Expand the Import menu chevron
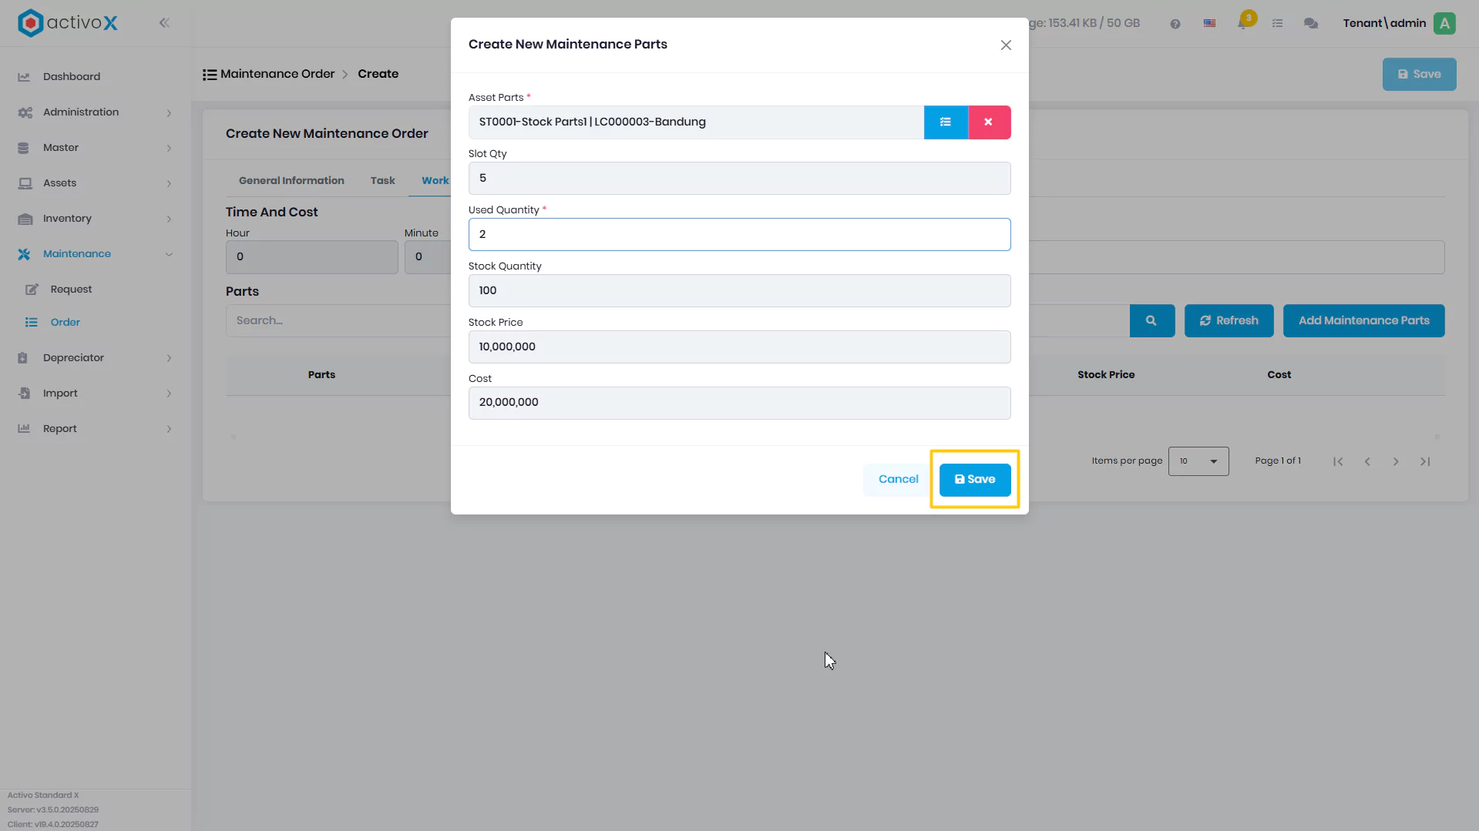The image size is (1479, 831). [x=169, y=394]
